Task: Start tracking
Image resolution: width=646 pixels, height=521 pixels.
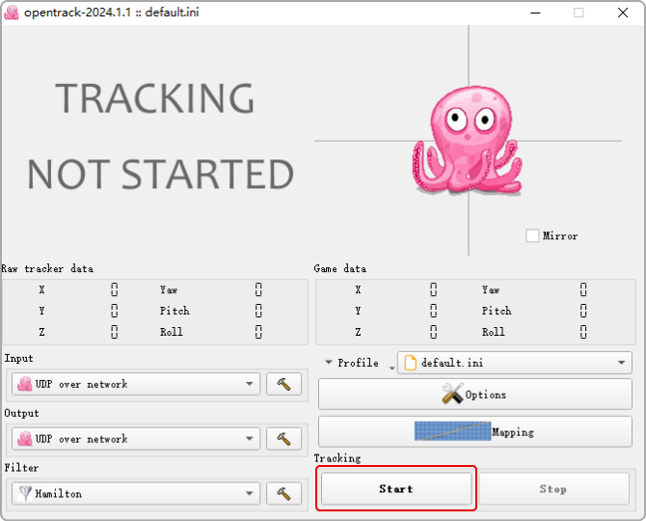Action: click(x=396, y=489)
